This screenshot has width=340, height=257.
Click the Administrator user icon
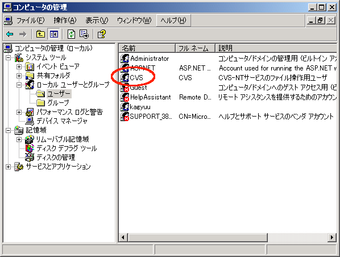coord(125,59)
